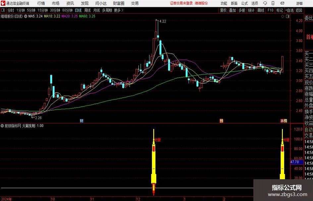
Task: Click the month 12 marker on time axis
Action: click(x=138, y=199)
